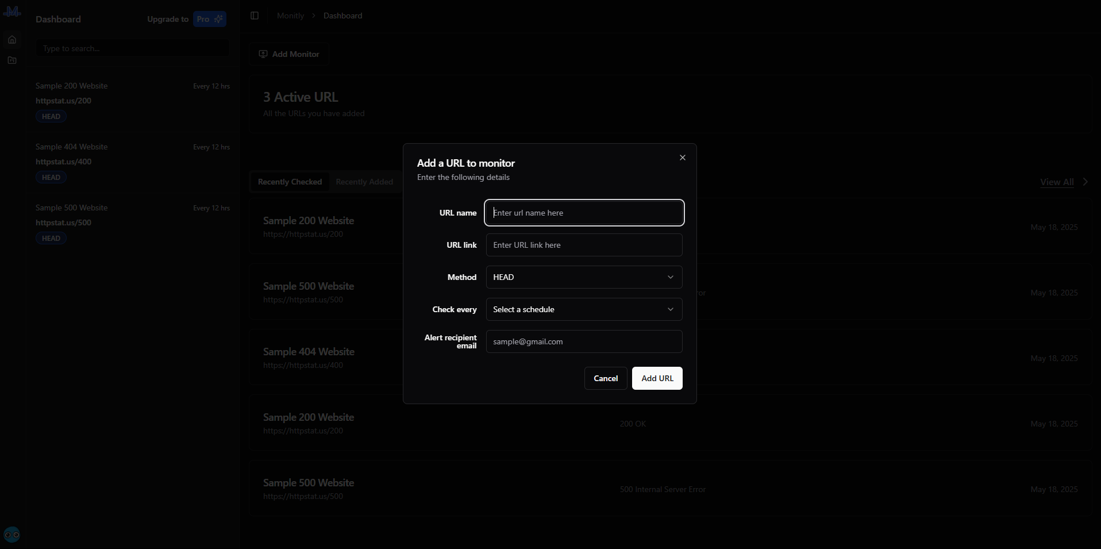Image resolution: width=1101 pixels, height=549 pixels.
Task: Switch to the Recently Added tab
Action: tap(364, 182)
